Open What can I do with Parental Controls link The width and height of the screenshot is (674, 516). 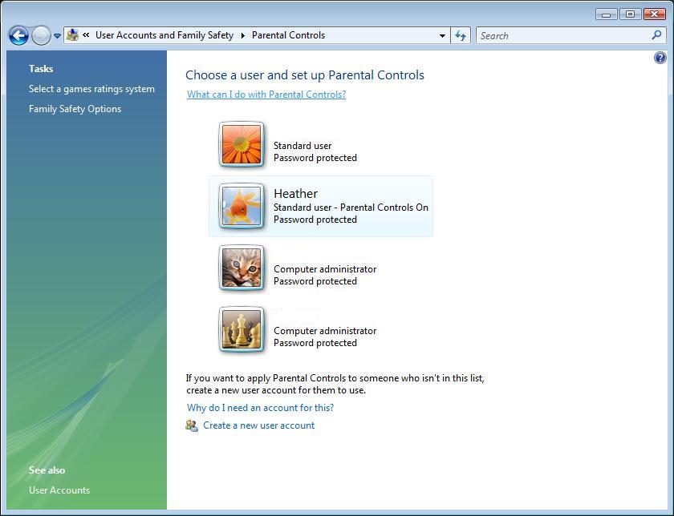266,95
